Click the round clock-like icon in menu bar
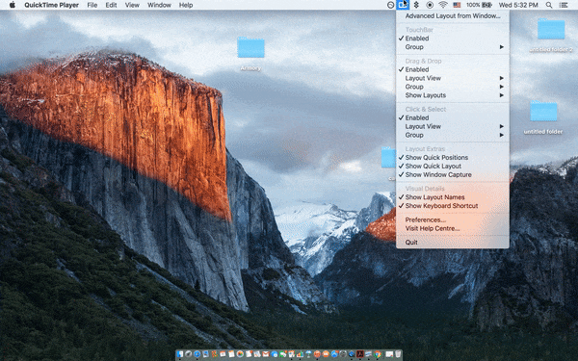Viewport: 578px width, 361px height. pyautogui.click(x=390, y=5)
